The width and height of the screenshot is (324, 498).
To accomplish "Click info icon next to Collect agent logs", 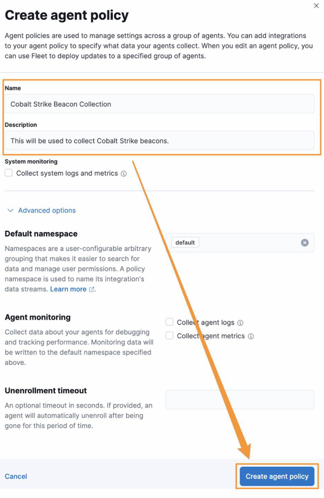I will pyautogui.click(x=240, y=323).
